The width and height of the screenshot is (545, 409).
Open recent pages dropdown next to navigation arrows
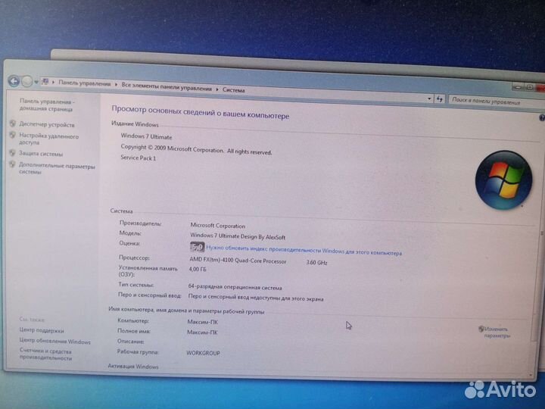37,83
